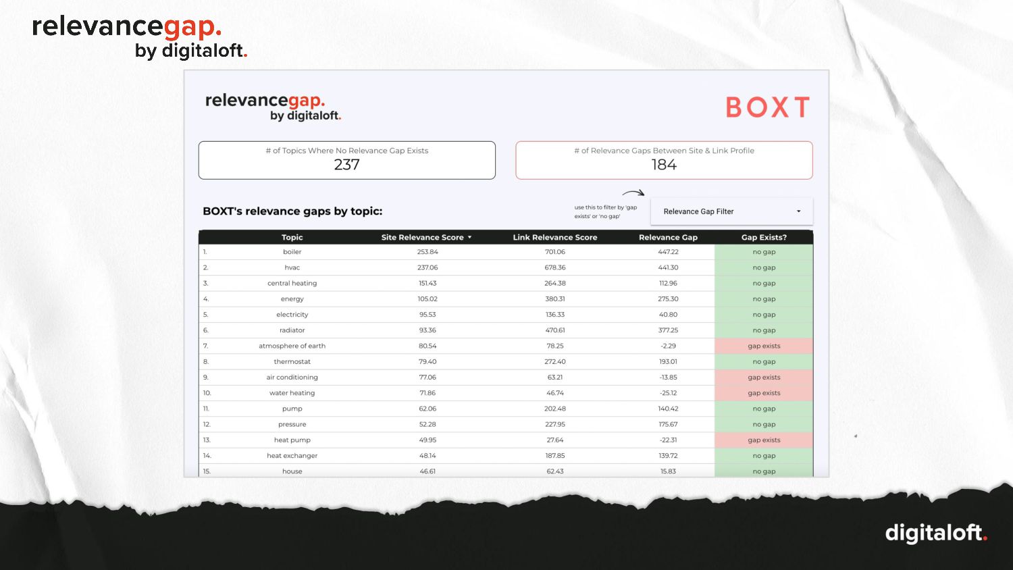1013x570 pixels.
Task: Select the 'electricity' topic cell
Action: (x=292, y=315)
